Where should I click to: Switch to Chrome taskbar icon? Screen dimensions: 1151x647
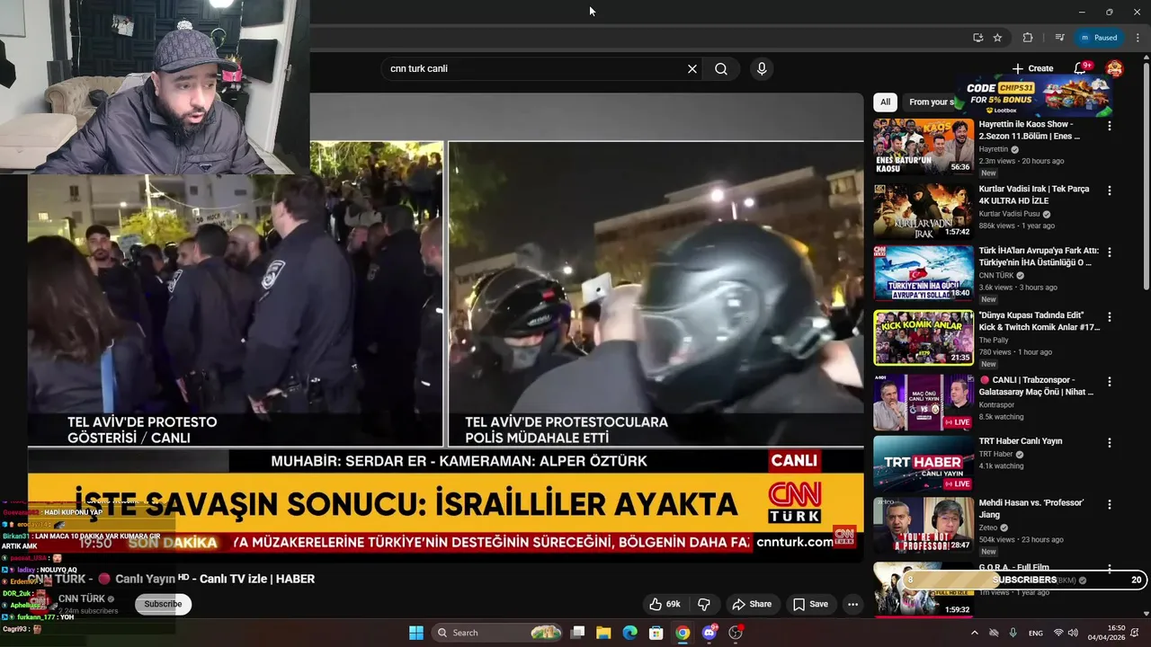click(x=683, y=633)
